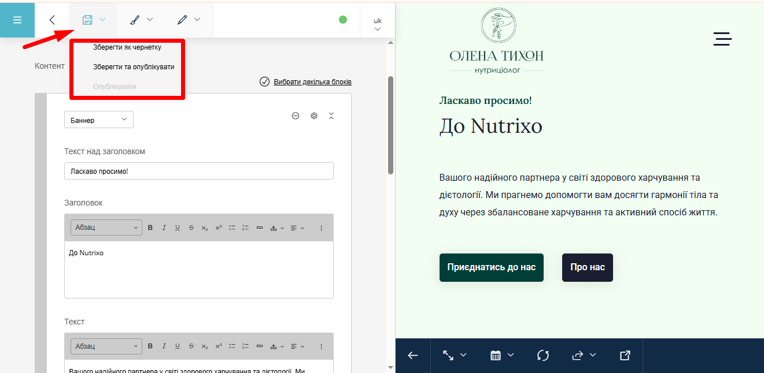Click the refresh preview icon in the bottom bar
This screenshot has width=764, height=373.
(542, 356)
